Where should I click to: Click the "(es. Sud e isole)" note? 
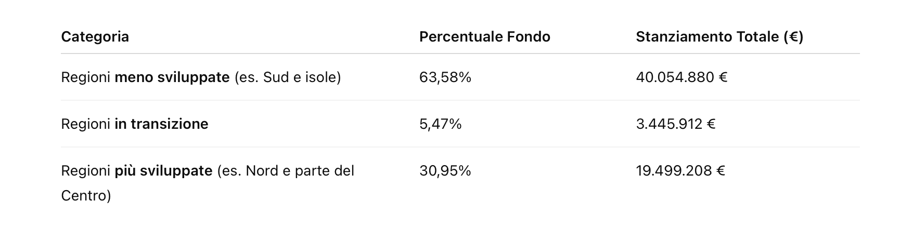[x=288, y=77]
